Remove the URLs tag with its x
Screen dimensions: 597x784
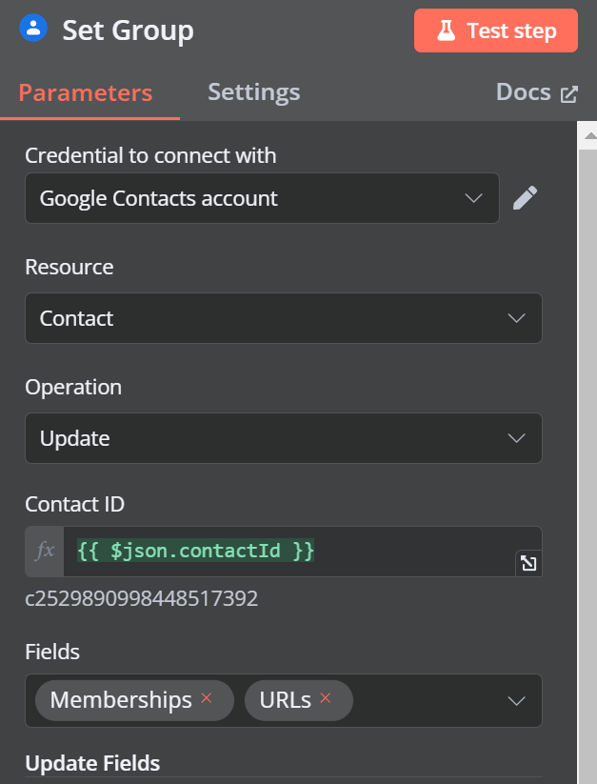pos(326,698)
